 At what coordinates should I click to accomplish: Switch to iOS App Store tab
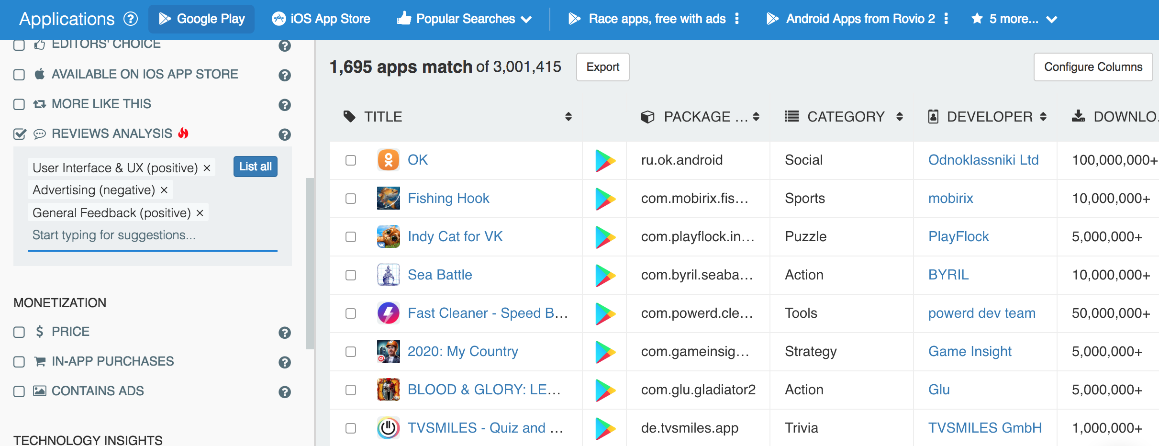point(321,19)
